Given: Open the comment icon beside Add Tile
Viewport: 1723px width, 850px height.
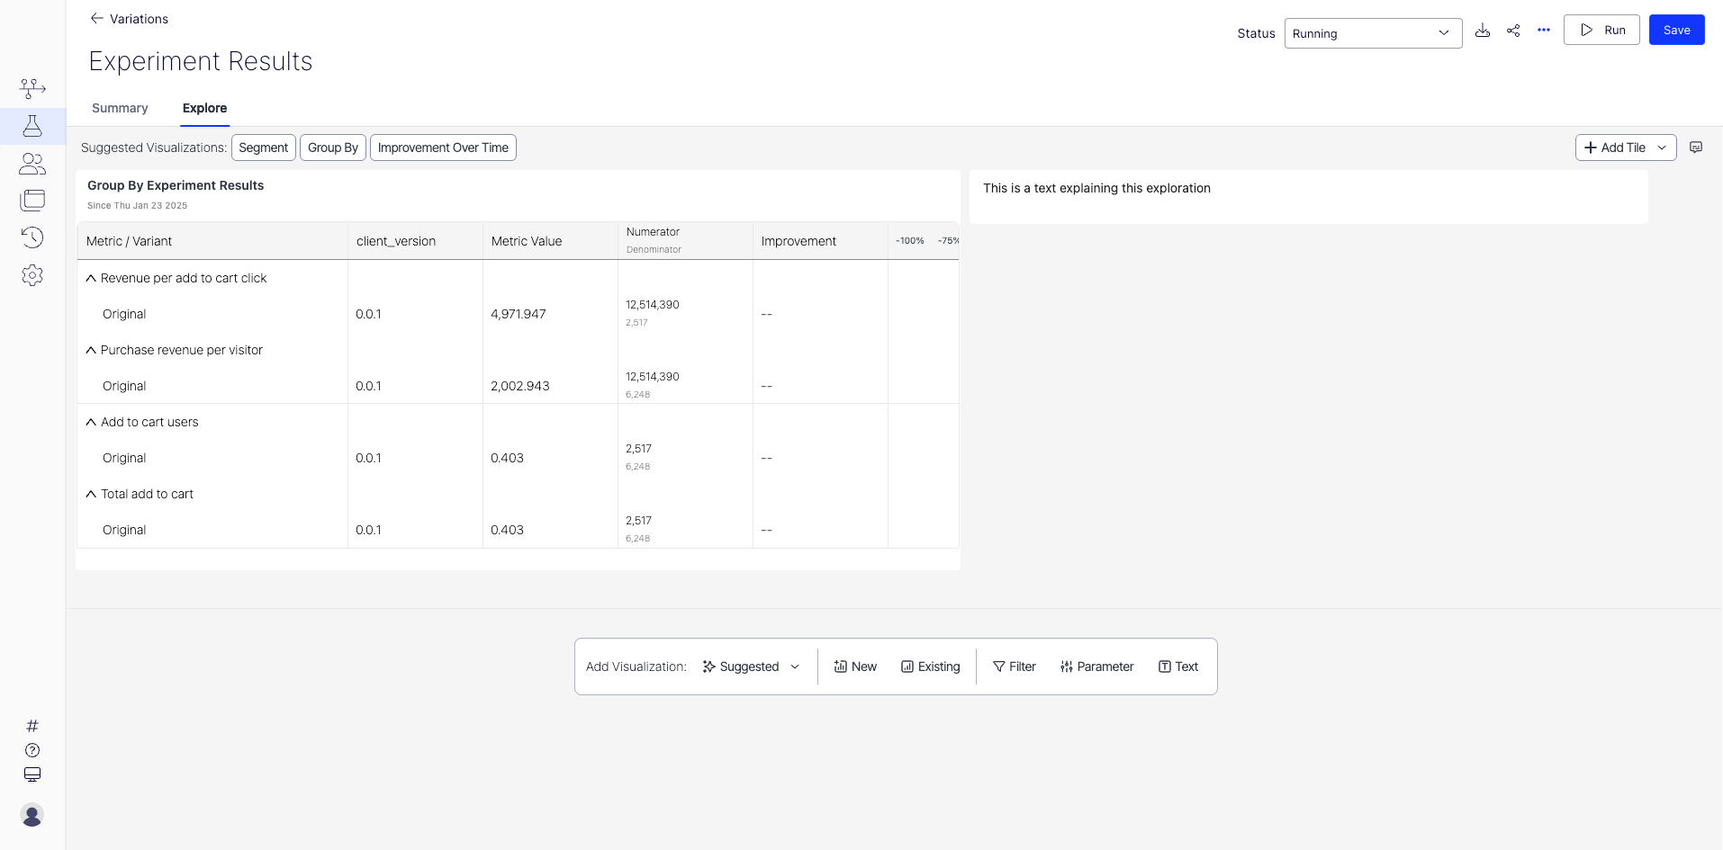Looking at the screenshot, I should (1696, 148).
